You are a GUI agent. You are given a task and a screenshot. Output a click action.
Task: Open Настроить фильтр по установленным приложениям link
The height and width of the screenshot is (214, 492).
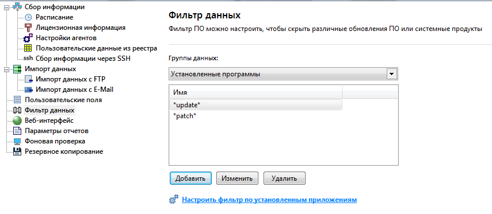tap(269, 200)
